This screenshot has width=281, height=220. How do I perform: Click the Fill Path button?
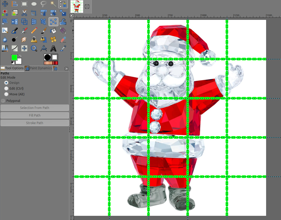[35, 115]
